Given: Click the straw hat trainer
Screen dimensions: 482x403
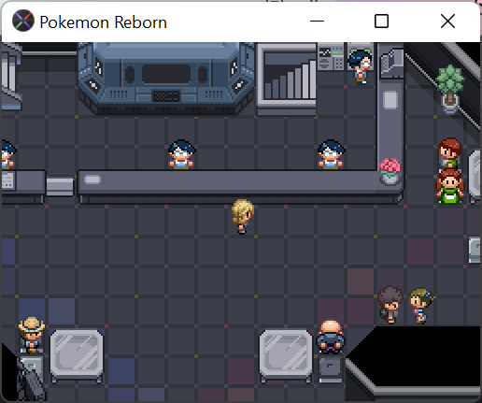Looking at the screenshot, I should tap(32, 335).
